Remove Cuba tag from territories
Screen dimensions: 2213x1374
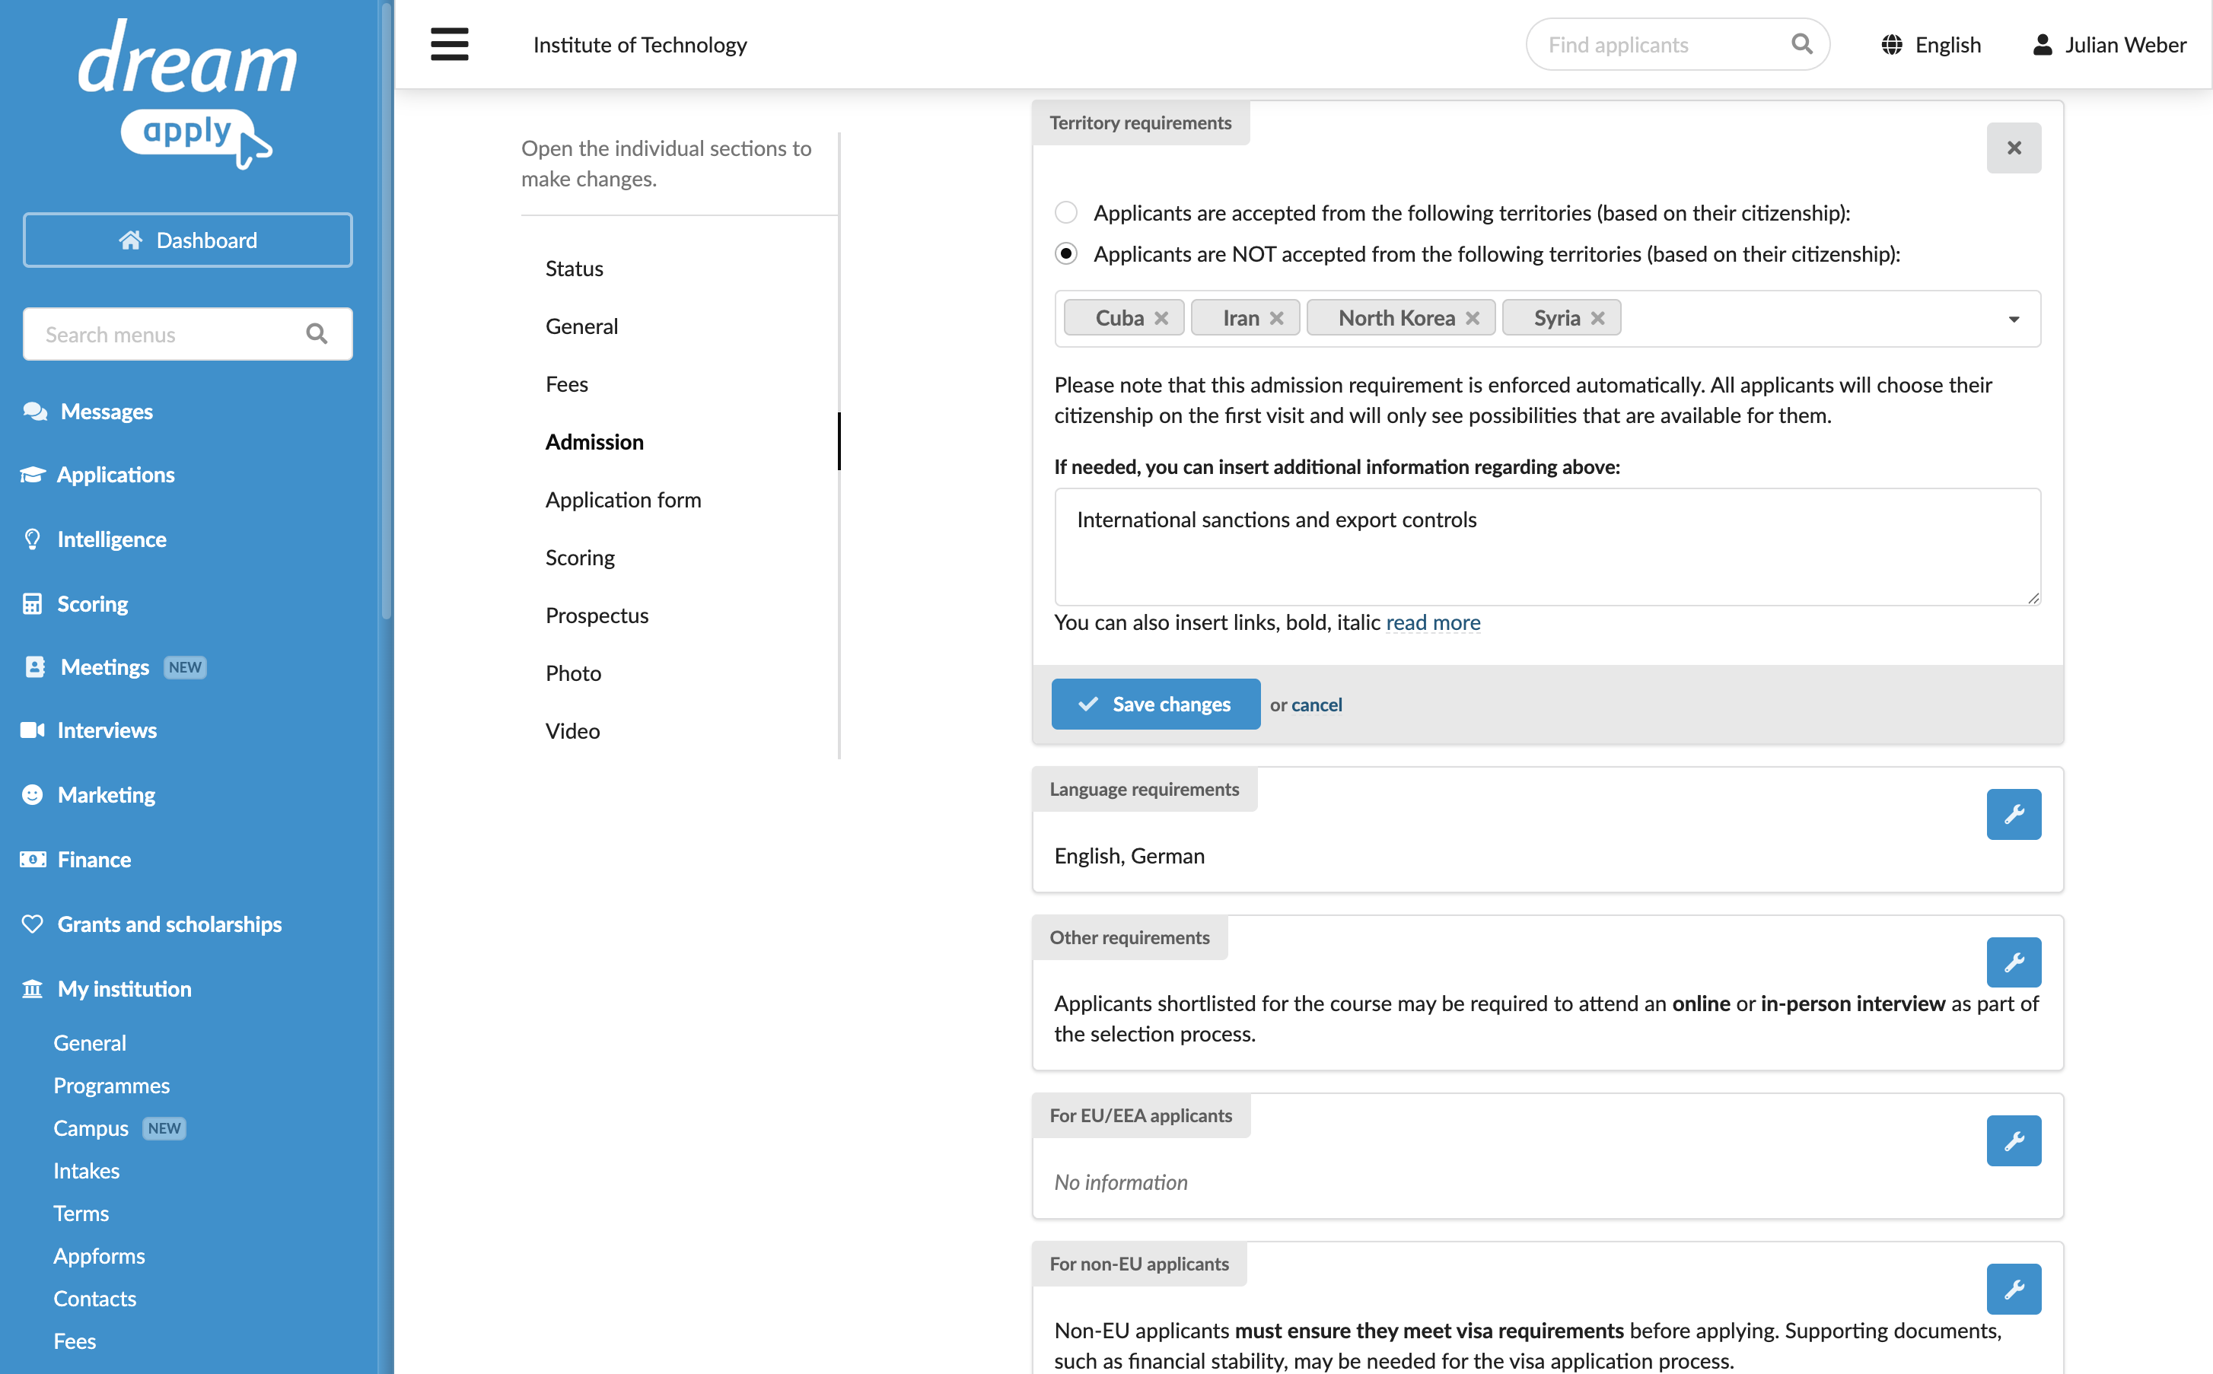pyautogui.click(x=1161, y=318)
